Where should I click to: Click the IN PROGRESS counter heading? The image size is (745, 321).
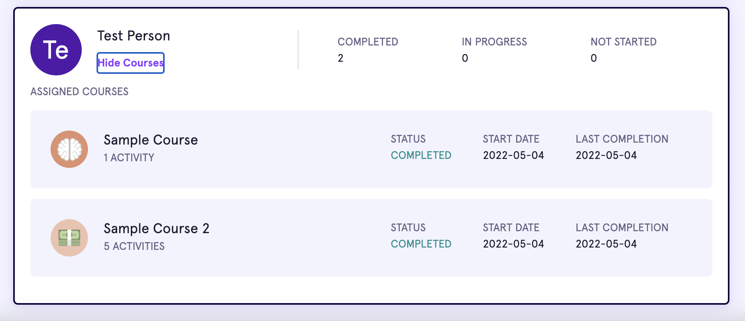(494, 42)
